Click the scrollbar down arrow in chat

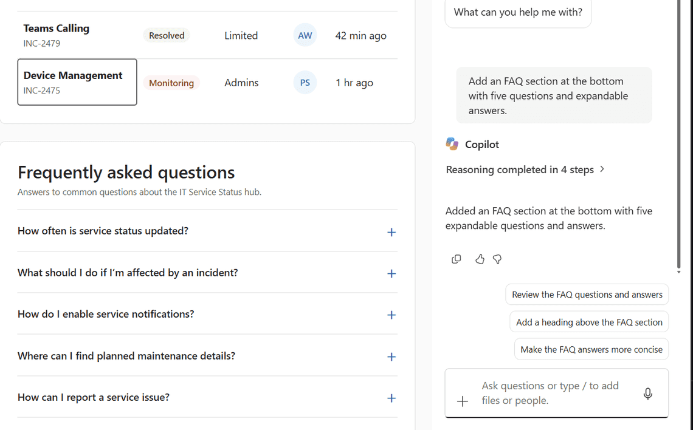[x=679, y=272]
